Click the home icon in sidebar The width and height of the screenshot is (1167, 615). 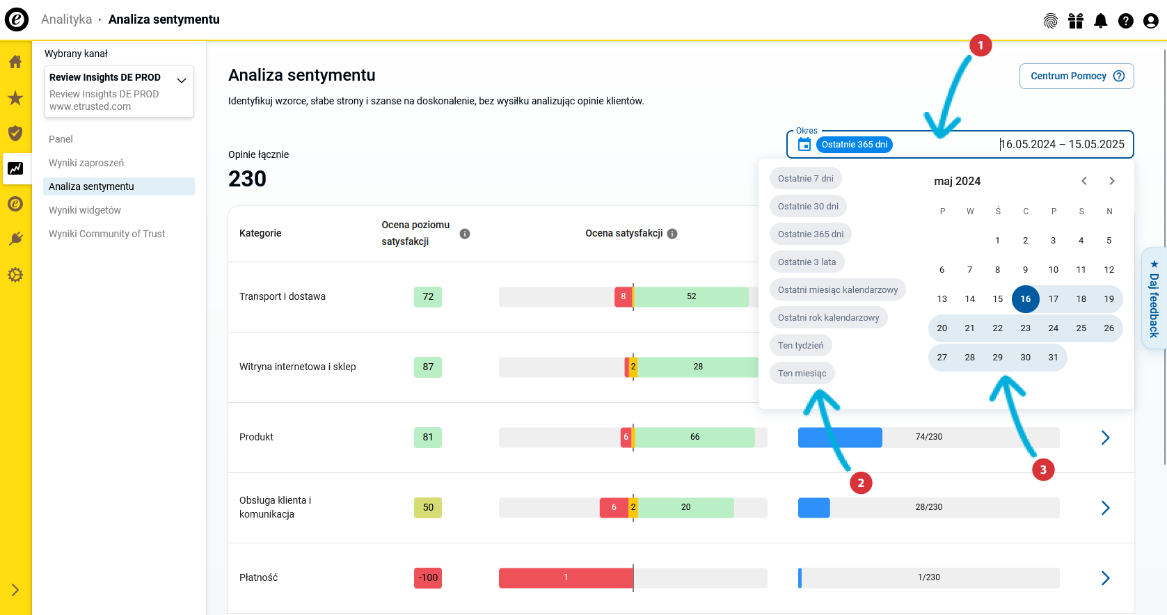15,62
